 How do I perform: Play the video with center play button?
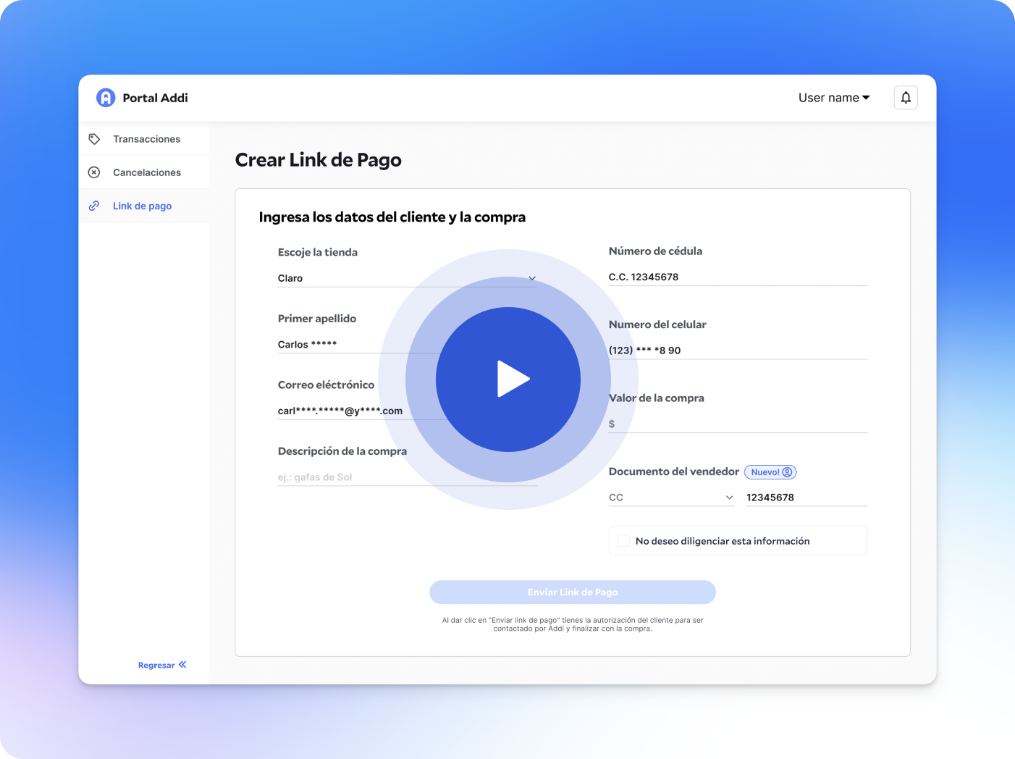508,379
